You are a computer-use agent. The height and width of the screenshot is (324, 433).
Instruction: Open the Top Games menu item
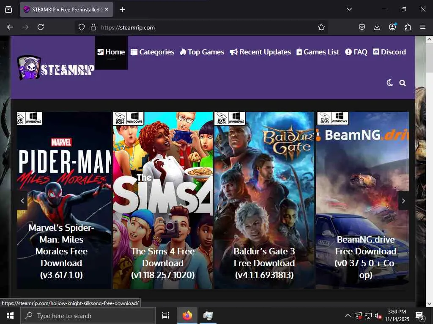point(202,52)
